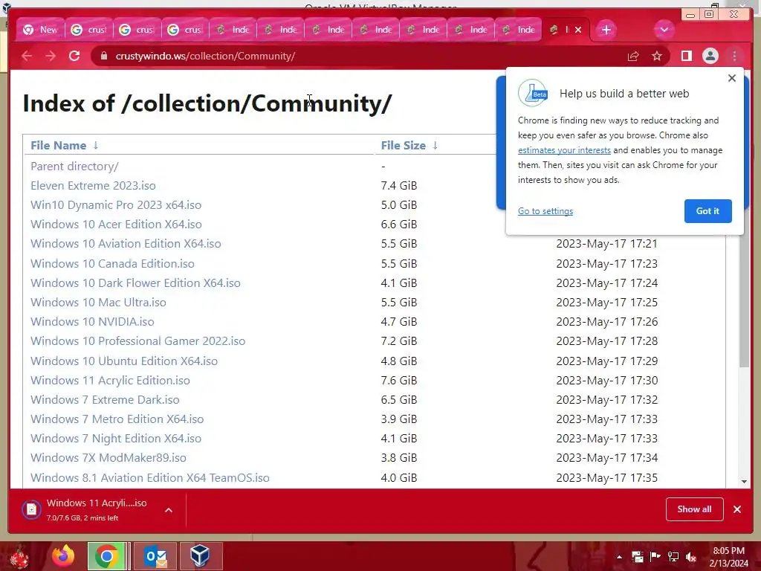The image size is (761, 571).
Task: Show hidden tray icons arrow
Action: pos(619,557)
